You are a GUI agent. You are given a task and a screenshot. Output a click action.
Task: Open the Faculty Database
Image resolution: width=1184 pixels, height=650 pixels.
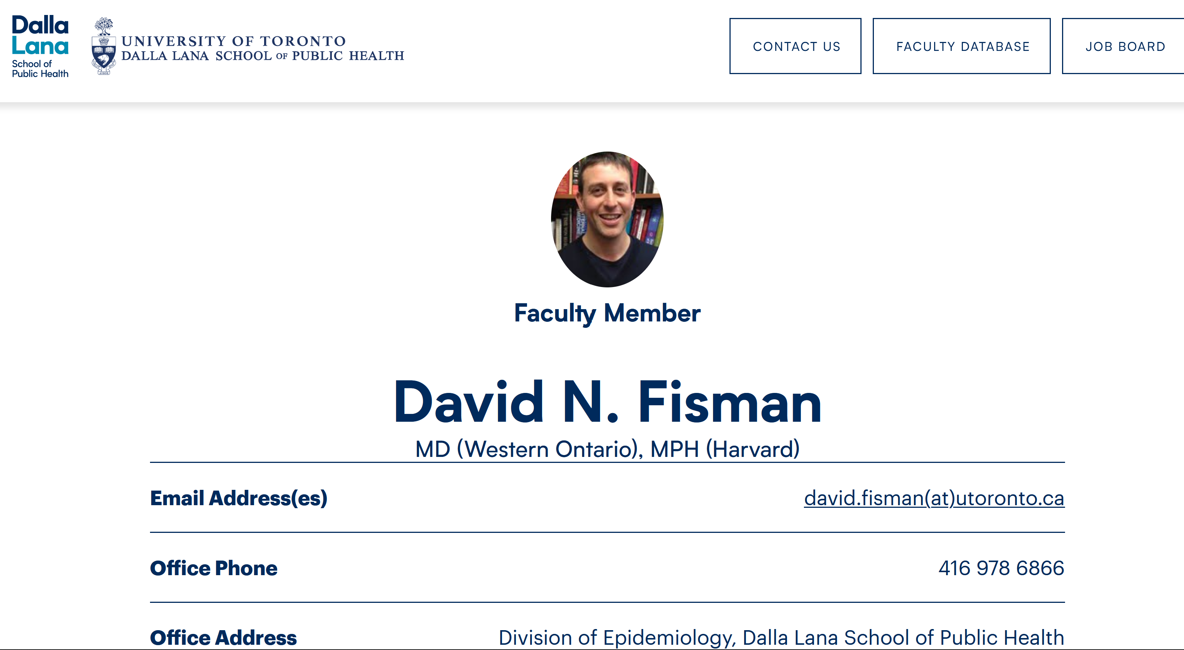tap(961, 46)
